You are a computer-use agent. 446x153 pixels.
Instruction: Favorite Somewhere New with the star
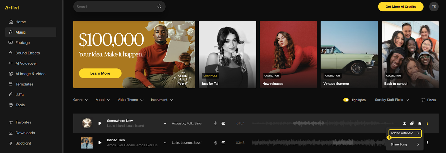420,123
